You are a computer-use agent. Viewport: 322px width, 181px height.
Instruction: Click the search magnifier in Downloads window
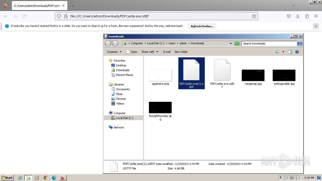(300, 43)
